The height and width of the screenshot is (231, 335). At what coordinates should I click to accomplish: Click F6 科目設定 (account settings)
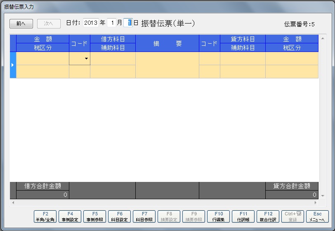[x=120, y=217]
